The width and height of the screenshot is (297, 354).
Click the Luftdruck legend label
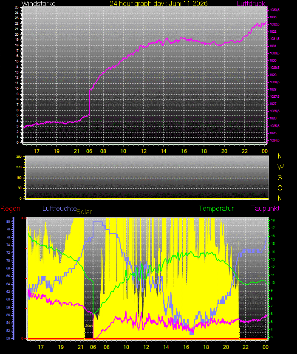pos(251,3)
